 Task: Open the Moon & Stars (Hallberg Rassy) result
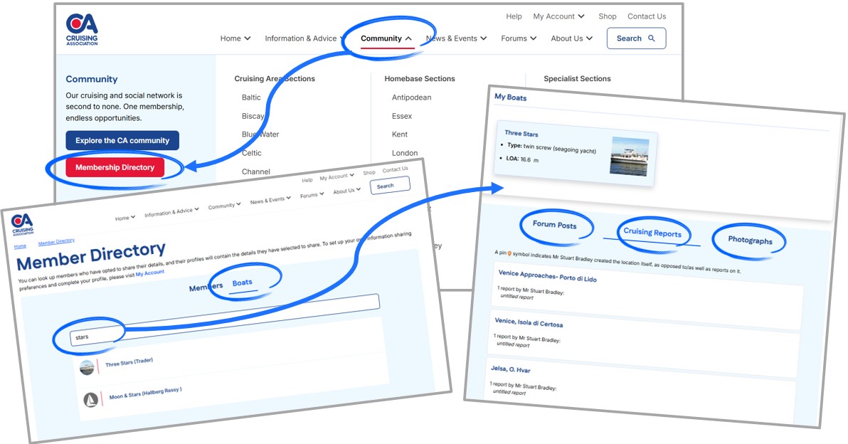tap(145, 393)
